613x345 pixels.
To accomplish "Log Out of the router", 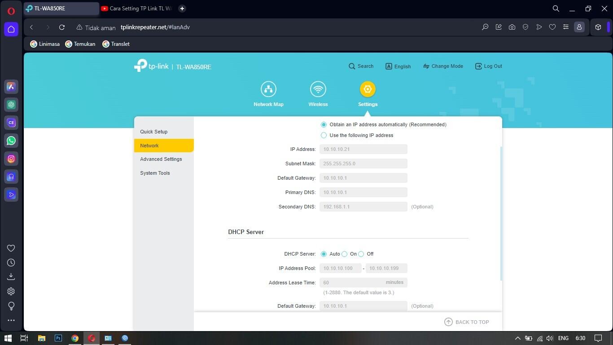I will [489, 66].
